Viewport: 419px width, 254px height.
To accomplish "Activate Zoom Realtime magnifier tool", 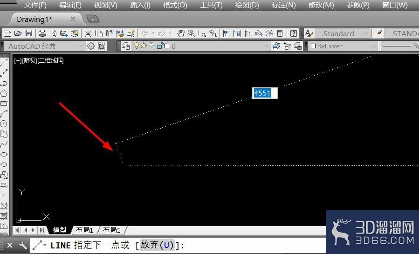I will click(192, 33).
